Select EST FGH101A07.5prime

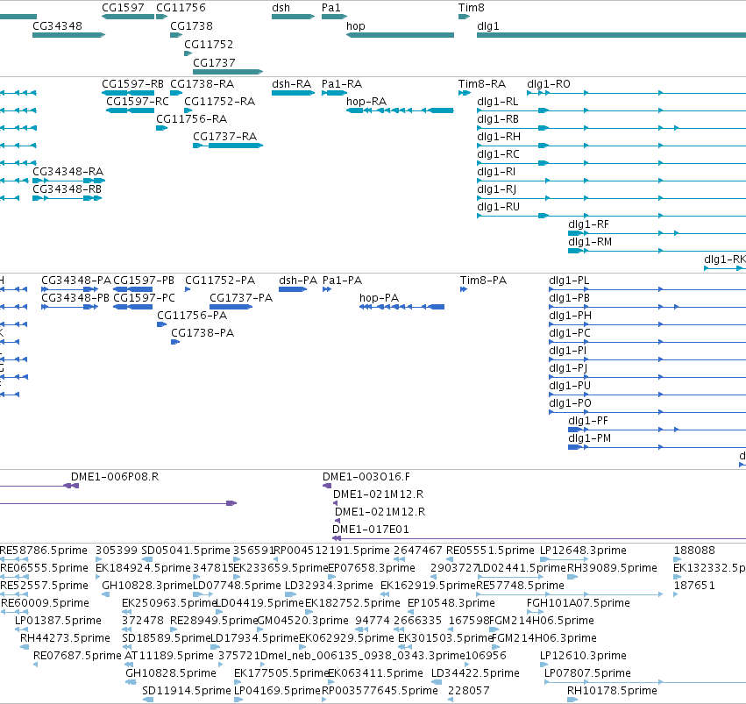[x=578, y=604]
